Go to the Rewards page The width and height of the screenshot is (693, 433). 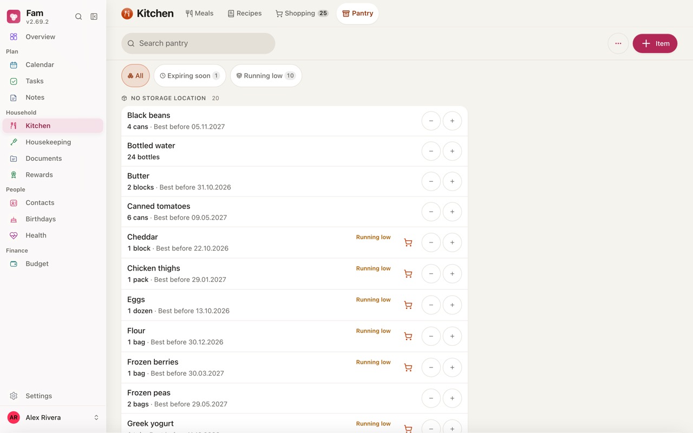(53, 175)
